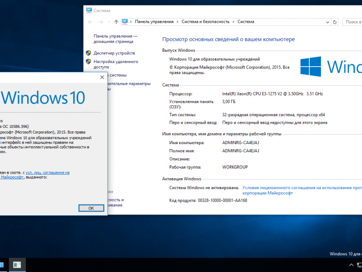Open Диспетчер устройств link
362x272 pixels.
point(114,53)
